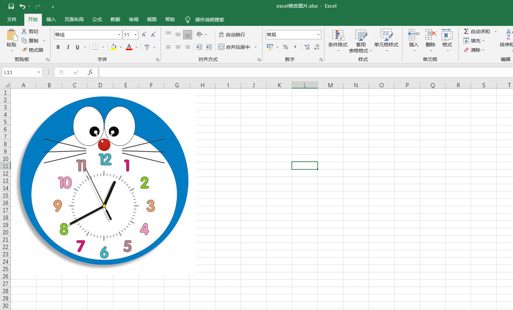513x310 pixels.
Task: Click the decrease indent icon
Action: point(199,47)
